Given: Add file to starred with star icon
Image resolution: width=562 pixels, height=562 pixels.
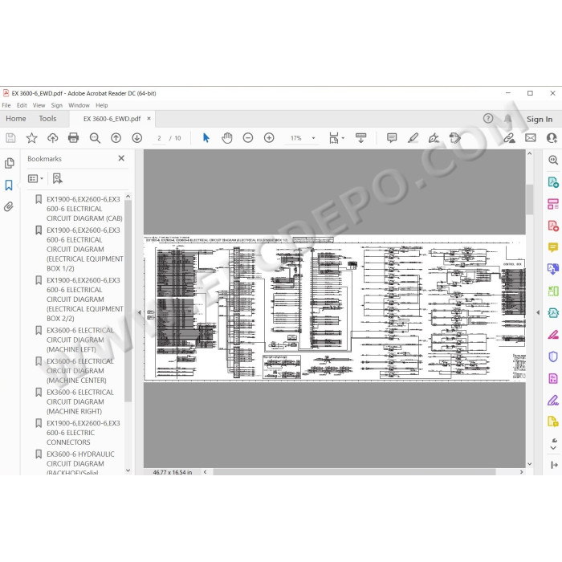Looking at the screenshot, I should 31,138.
